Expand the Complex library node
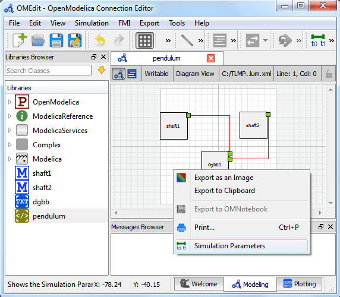Image resolution: width=340 pixels, height=297 pixels. [10, 145]
